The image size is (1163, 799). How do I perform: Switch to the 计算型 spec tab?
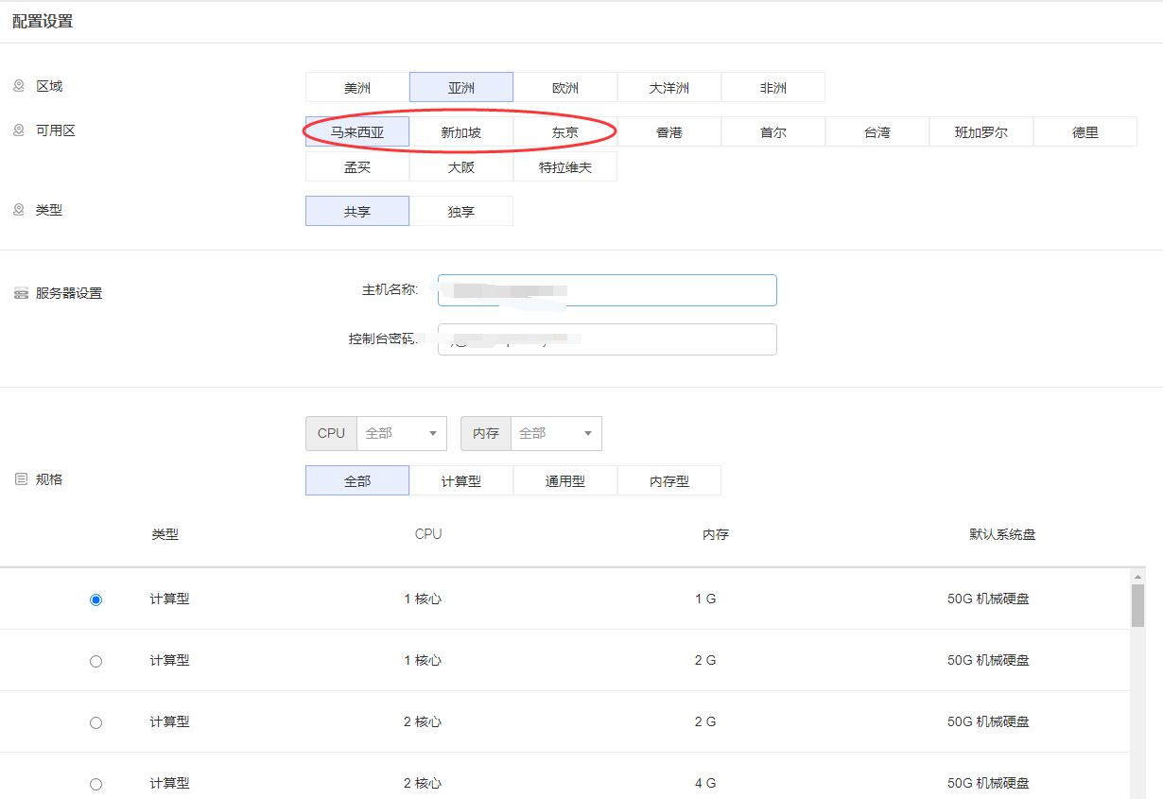(461, 480)
